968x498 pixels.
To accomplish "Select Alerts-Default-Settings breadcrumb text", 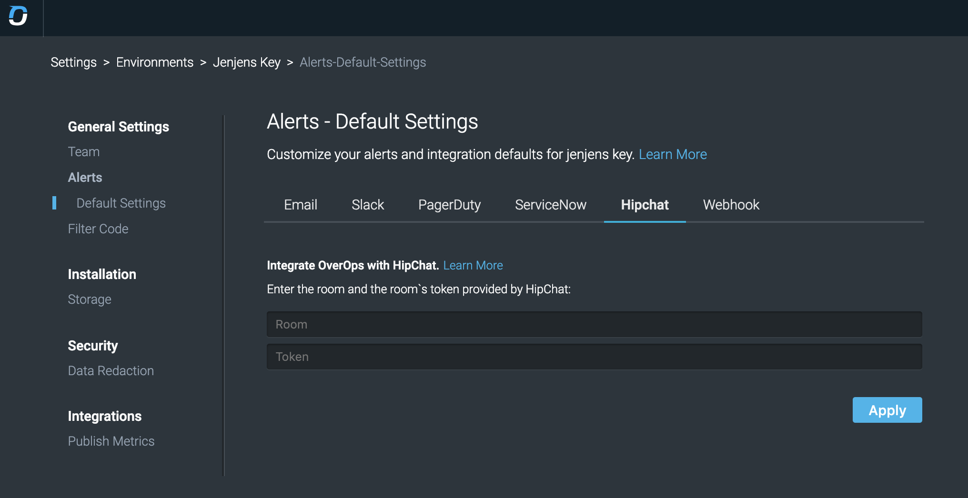I will (x=363, y=62).
